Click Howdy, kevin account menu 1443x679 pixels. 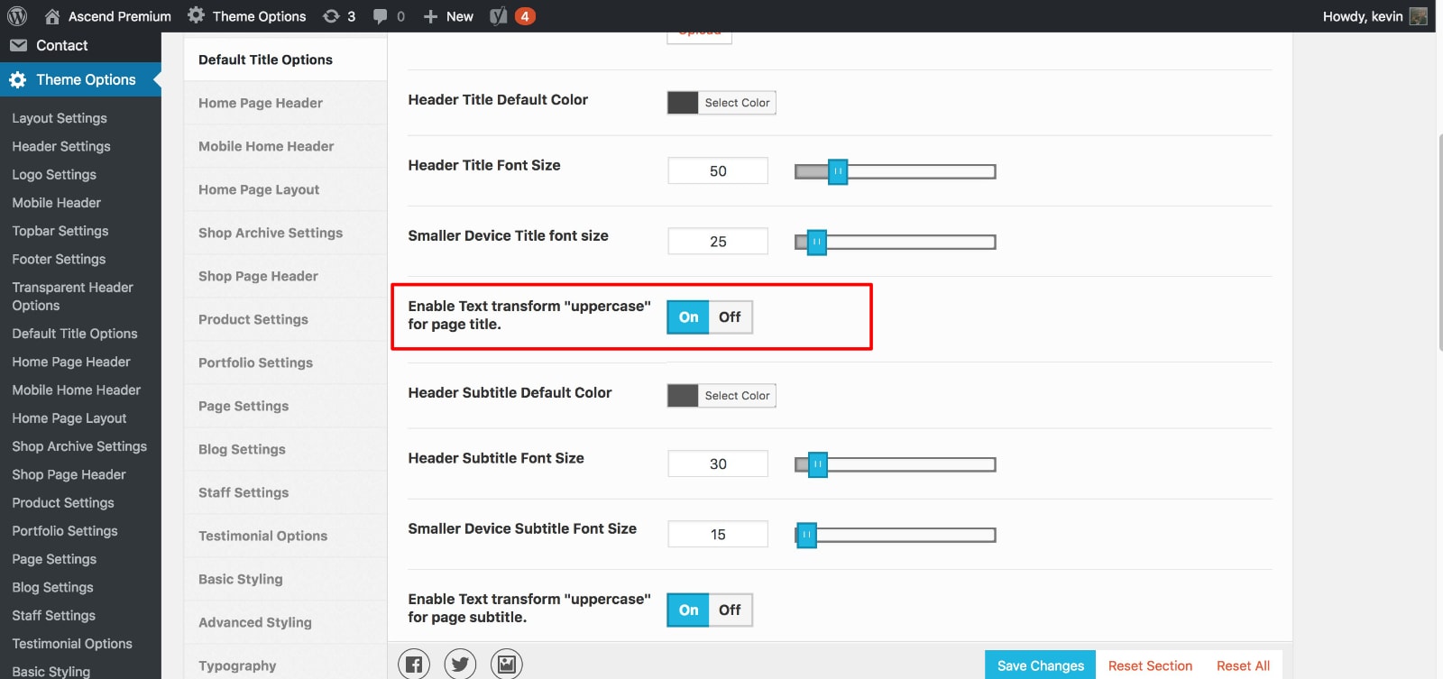click(1374, 16)
